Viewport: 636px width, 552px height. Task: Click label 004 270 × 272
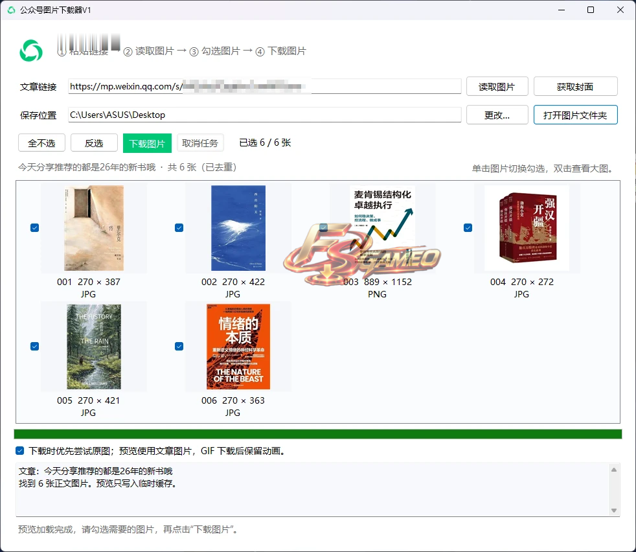(x=521, y=282)
